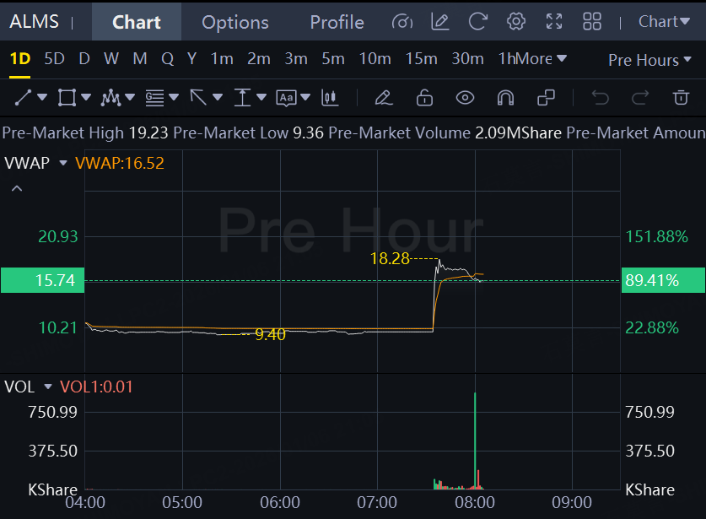The width and height of the screenshot is (706, 519).
Task: Open the Chart dropdown at top right
Action: pyautogui.click(x=664, y=22)
